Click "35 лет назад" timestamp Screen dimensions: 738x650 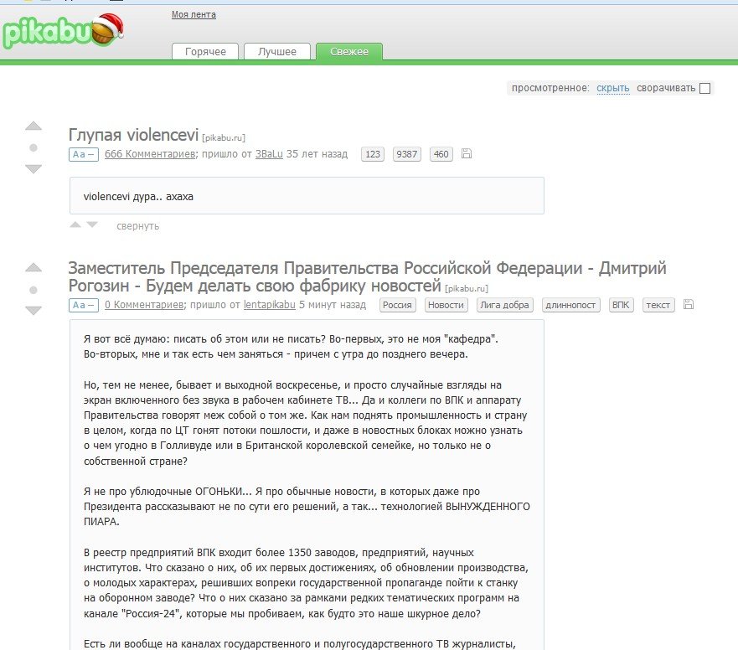click(x=317, y=154)
